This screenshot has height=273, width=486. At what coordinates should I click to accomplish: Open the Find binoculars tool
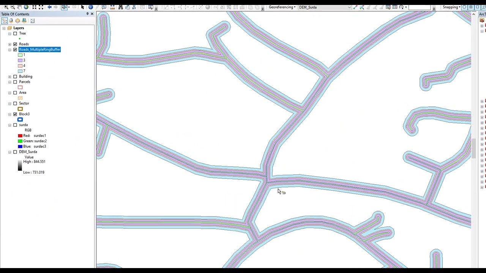[120, 7]
